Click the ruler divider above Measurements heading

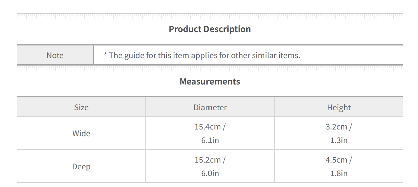click(x=210, y=67)
